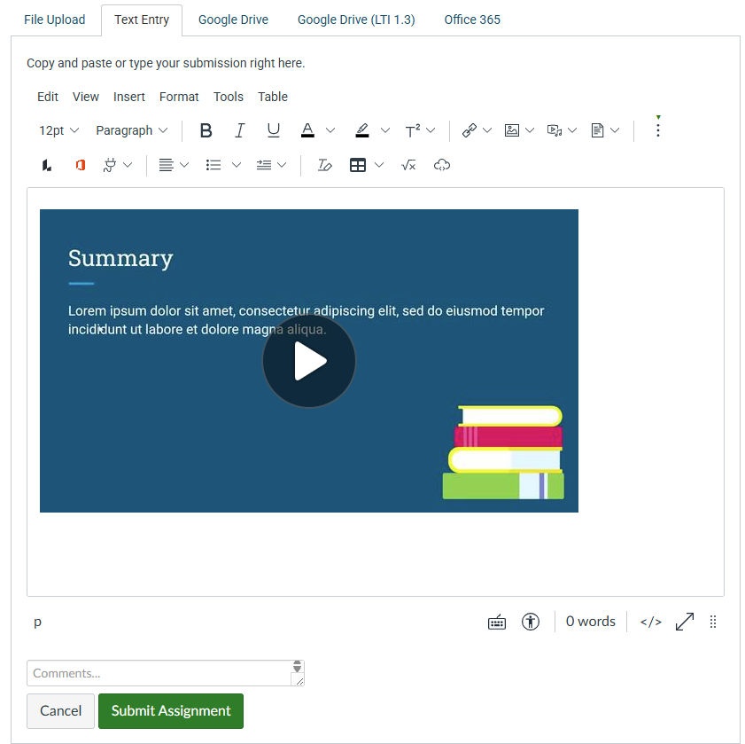745x744 pixels.
Task: Toggle bold formatting
Action: pos(206,130)
